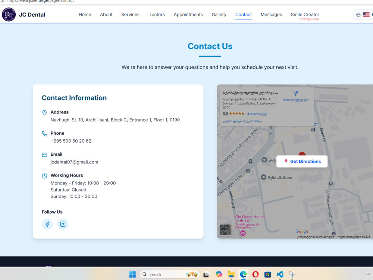Open the About page

point(106,15)
